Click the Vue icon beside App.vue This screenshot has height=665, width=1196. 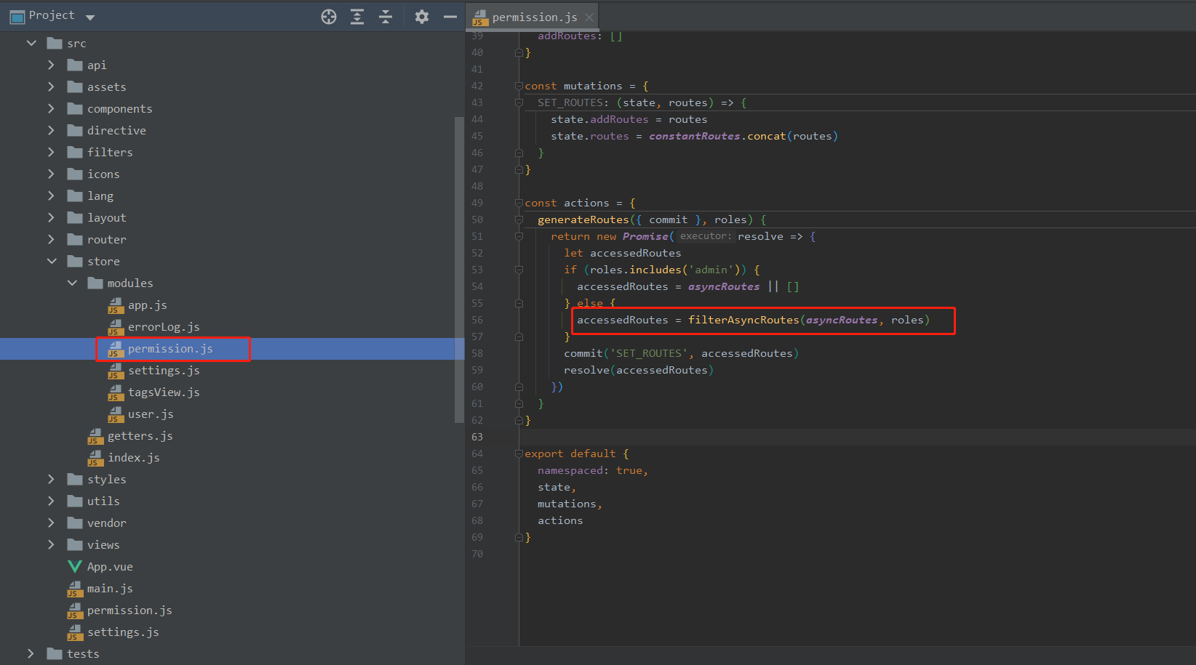coord(75,566)
